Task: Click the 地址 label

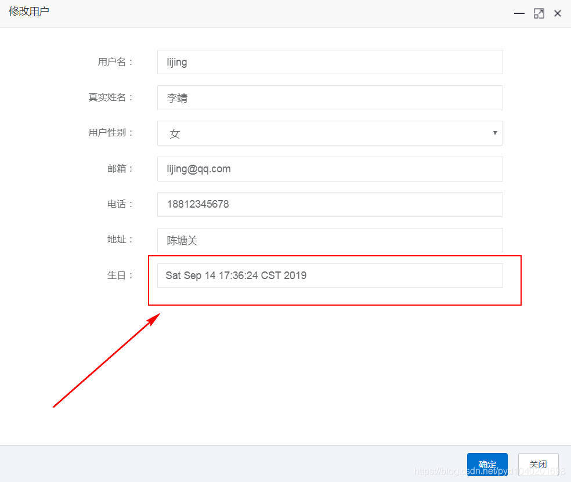Action: point(120,239)
